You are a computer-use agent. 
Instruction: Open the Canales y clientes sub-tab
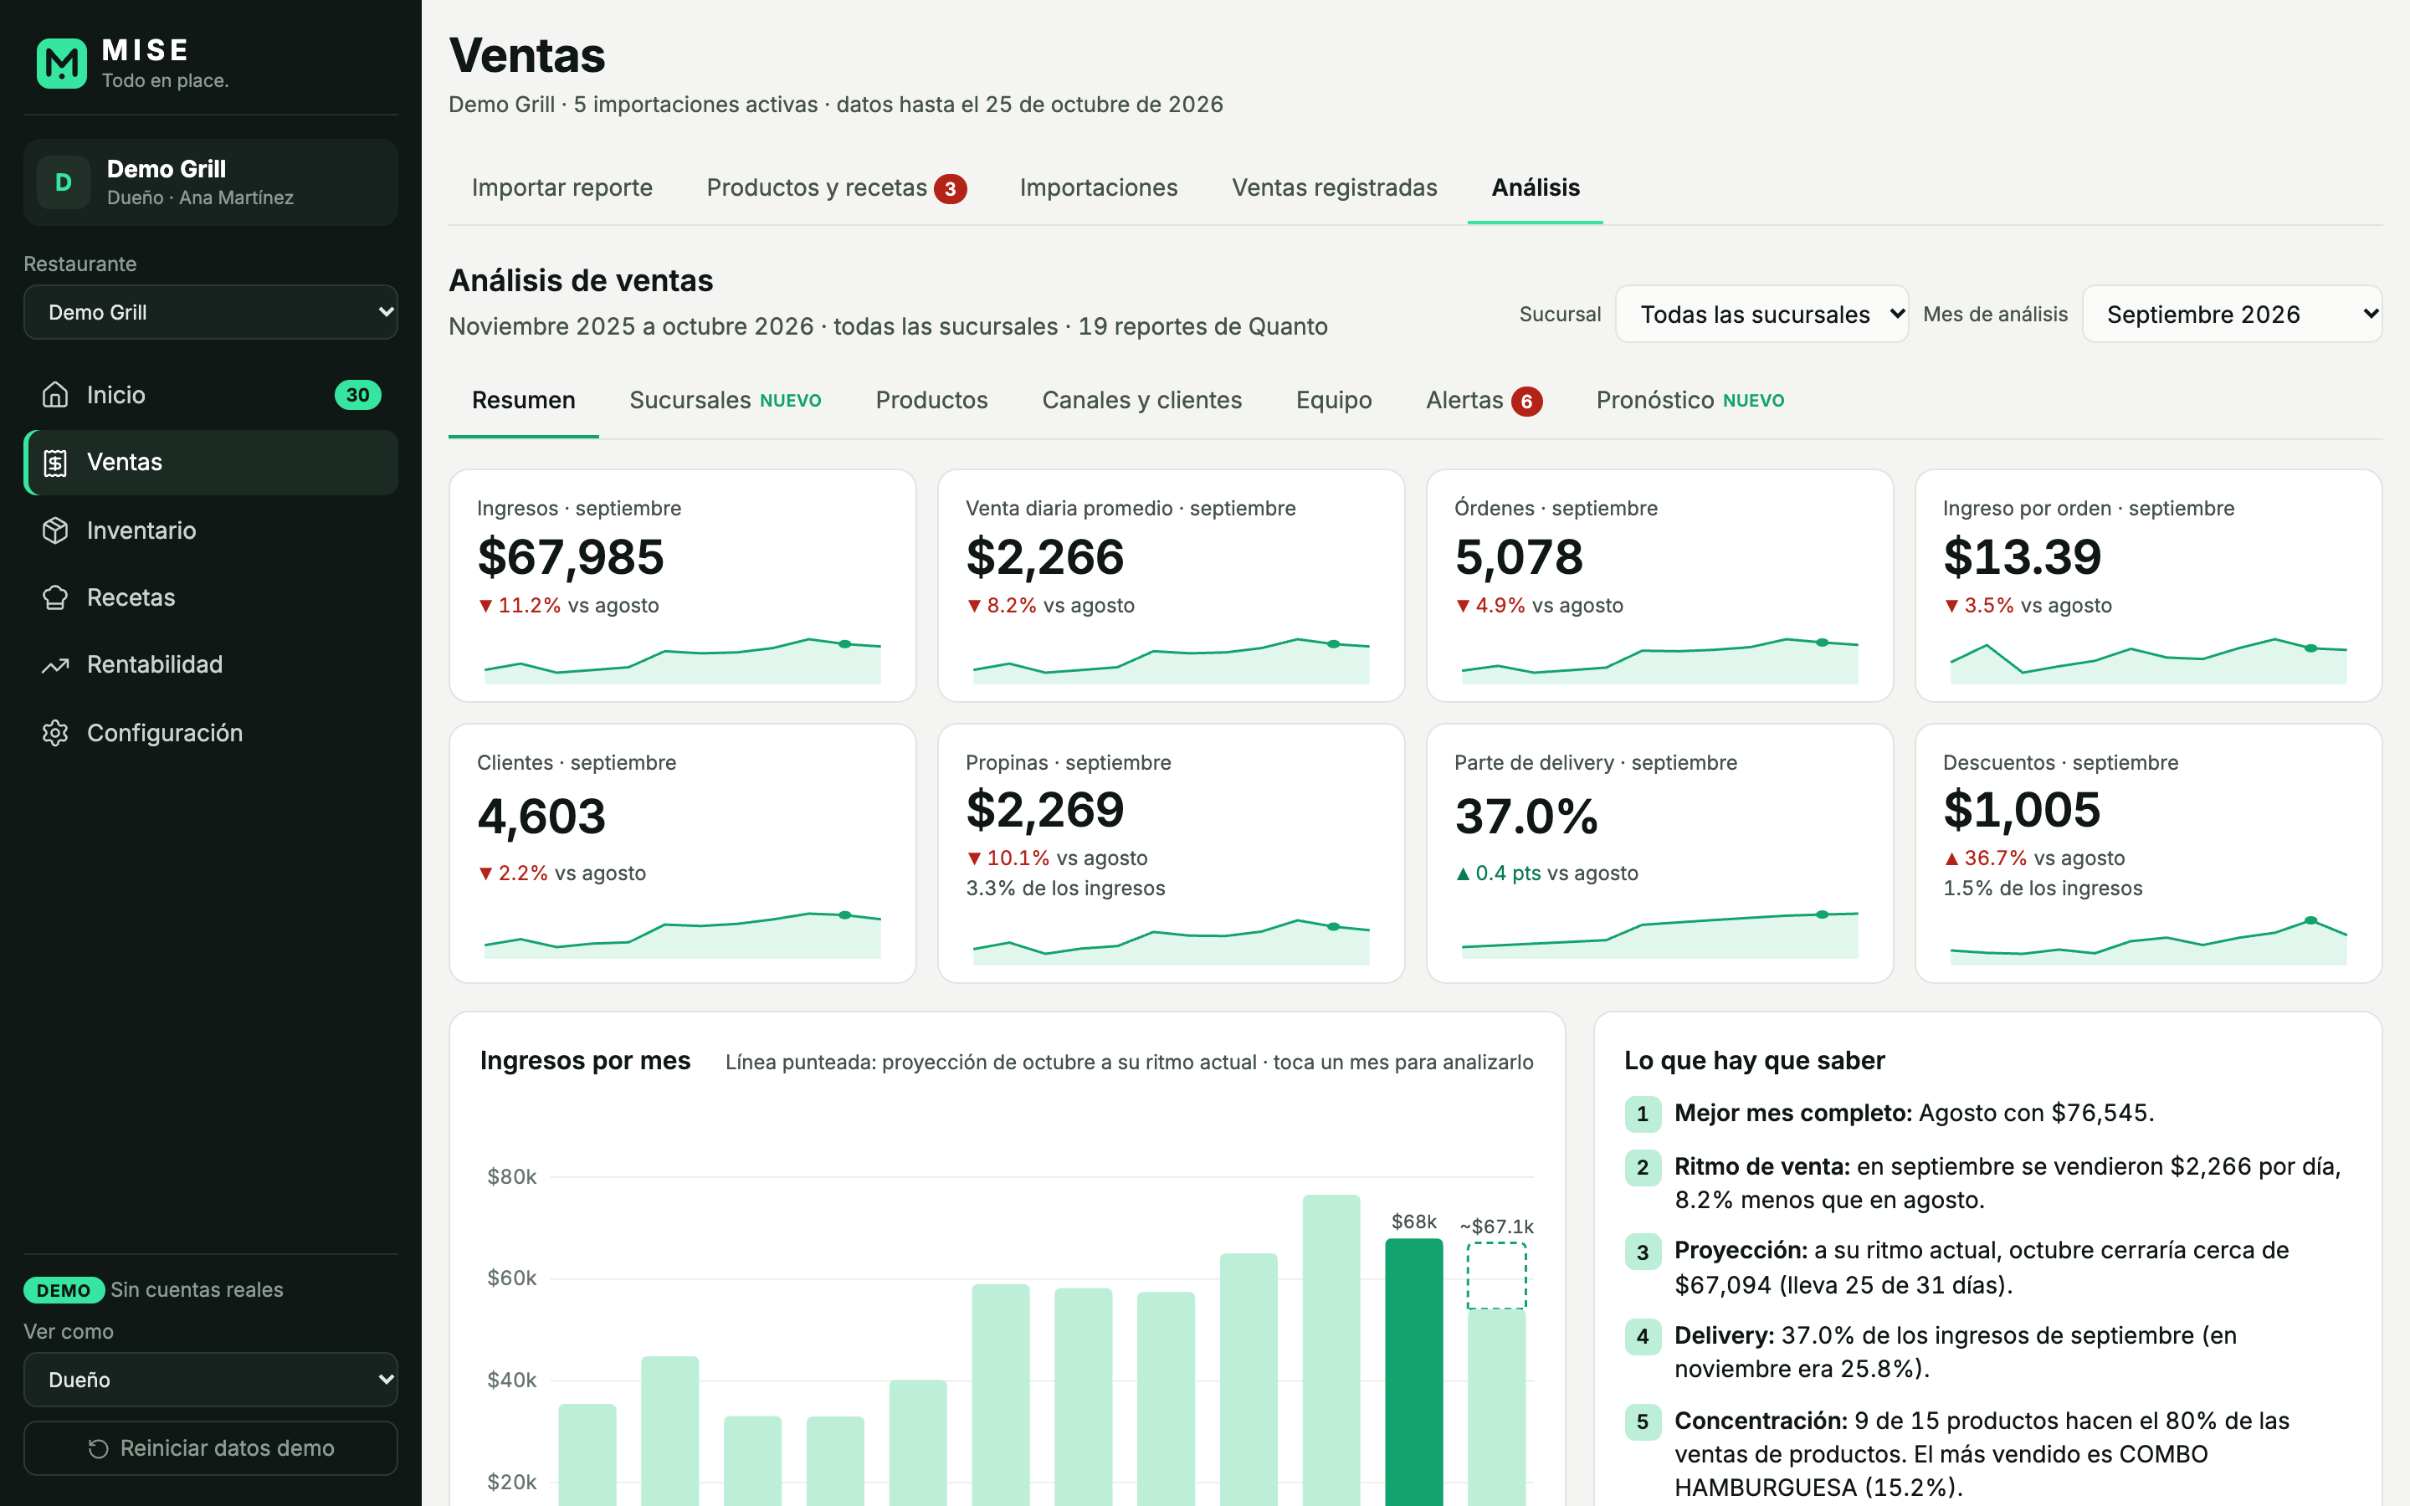[x=1142, y=401]
